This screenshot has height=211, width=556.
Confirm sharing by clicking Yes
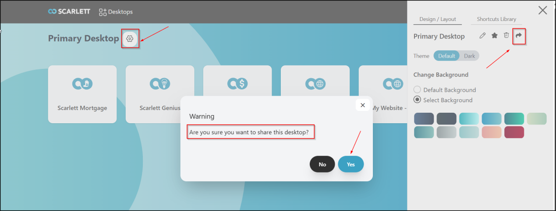point(351,164)
